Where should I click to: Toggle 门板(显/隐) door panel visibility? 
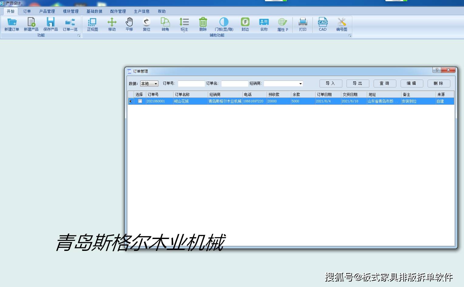tap(224, 24)
